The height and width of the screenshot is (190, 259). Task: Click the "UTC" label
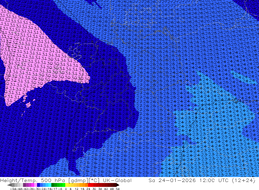224,180
